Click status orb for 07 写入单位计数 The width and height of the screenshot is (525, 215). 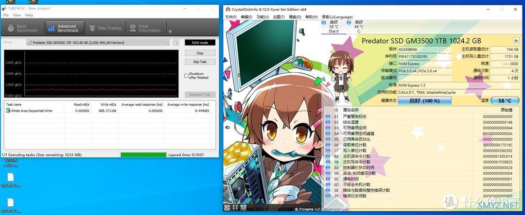click(x=328, y=150)
